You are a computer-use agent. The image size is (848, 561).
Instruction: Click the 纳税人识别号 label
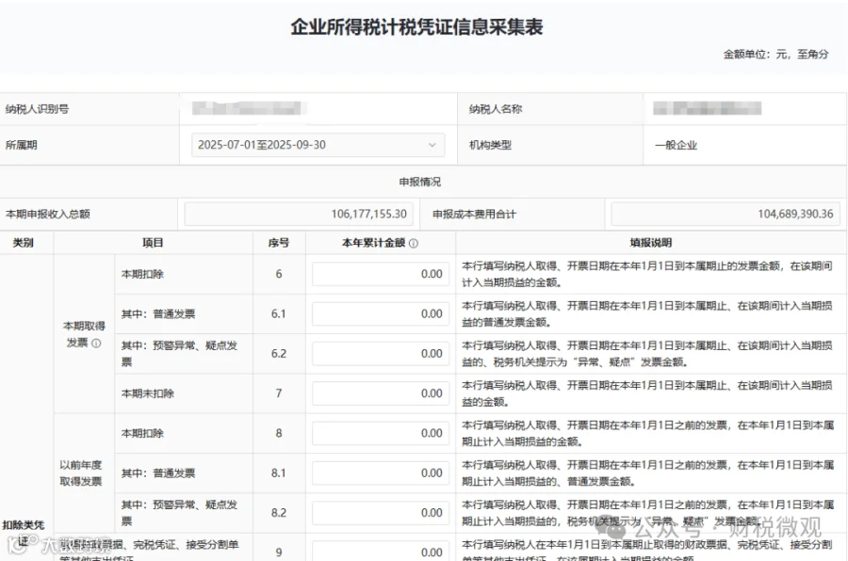[38, 109]
